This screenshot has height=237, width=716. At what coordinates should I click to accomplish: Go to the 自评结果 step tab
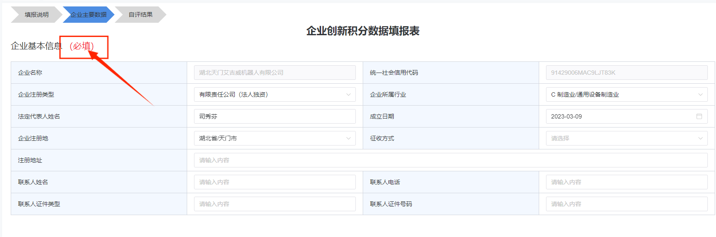(x=140, y=15)
